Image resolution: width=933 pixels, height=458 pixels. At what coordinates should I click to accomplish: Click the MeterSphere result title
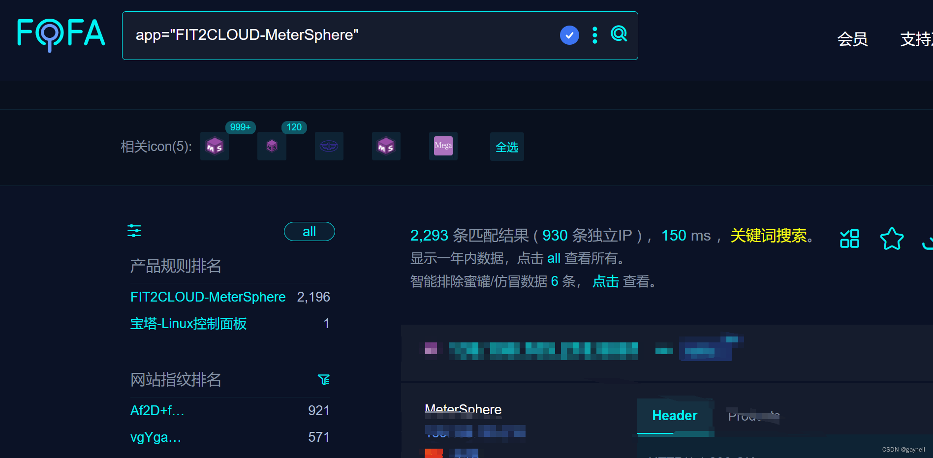coord(463,409)
